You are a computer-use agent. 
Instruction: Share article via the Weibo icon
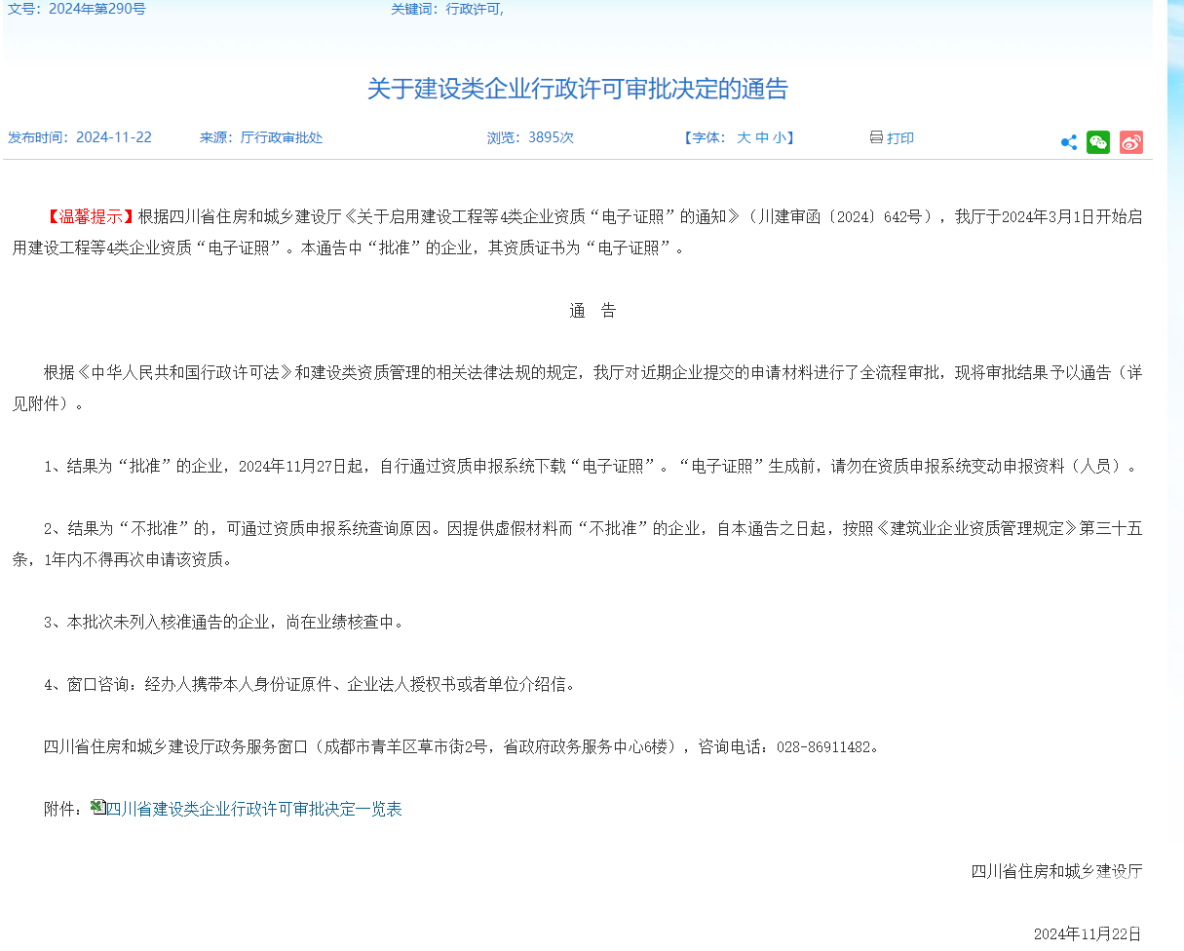(1130, 142)
